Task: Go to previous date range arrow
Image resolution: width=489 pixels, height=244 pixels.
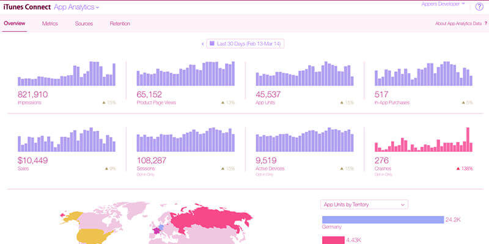Action: point(203,44)
